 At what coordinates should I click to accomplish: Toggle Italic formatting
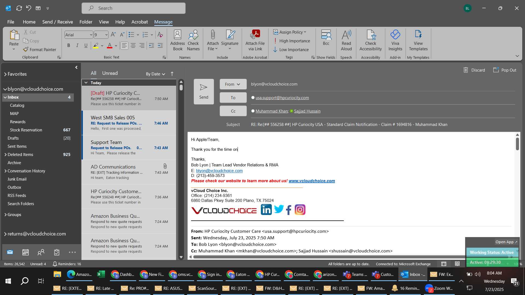(x=77, y=45)
